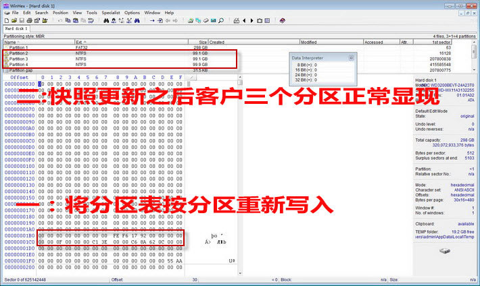This screenshot has width=480, height=286.
Task: Click the 'hexadecimal' Mode value in info panel
Action: 462,185
